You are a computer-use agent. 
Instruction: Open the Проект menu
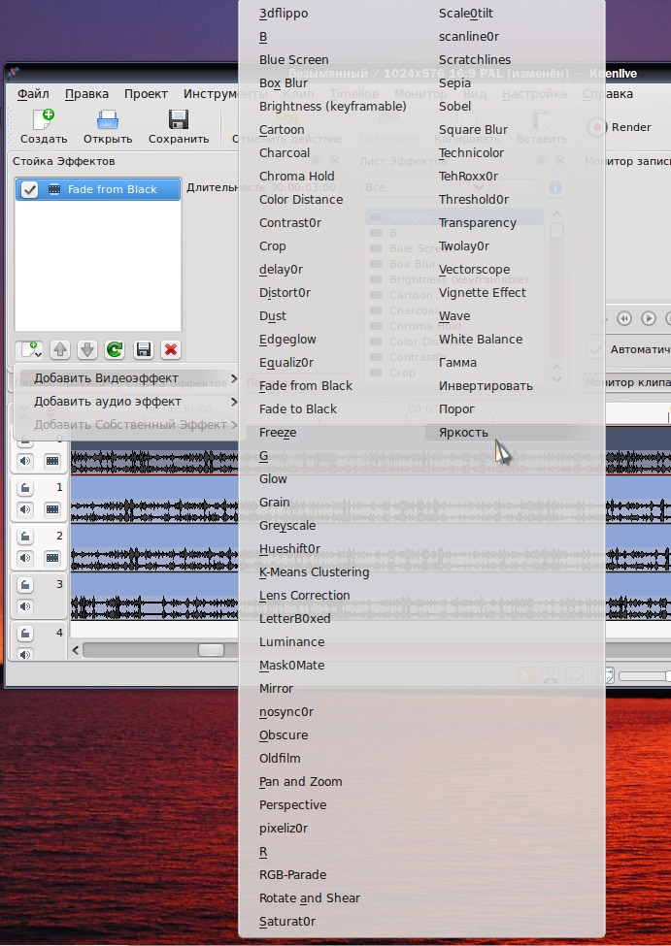click(147, 94)
